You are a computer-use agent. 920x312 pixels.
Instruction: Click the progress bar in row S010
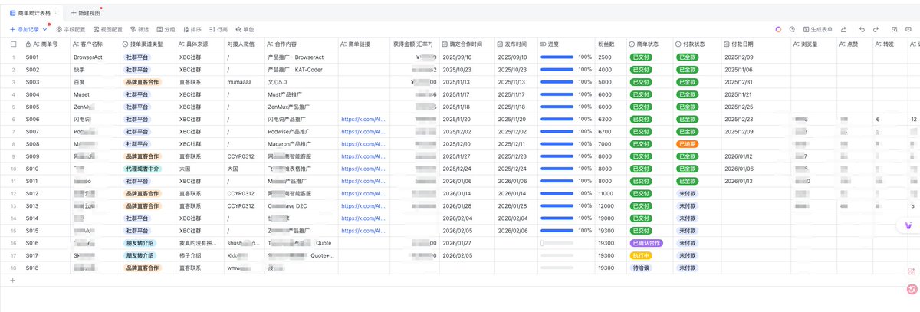pos(557,169)
